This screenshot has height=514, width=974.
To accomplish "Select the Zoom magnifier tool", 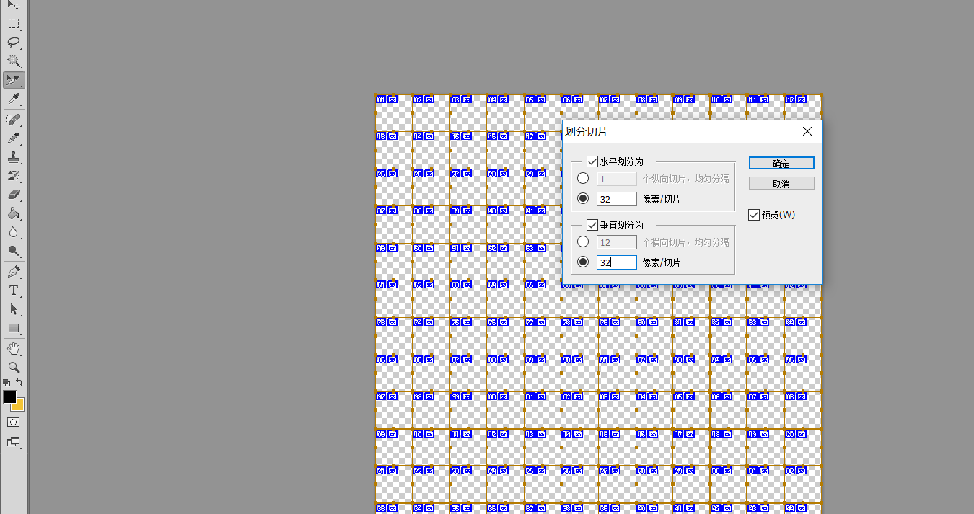I will [x=14, y=367].
